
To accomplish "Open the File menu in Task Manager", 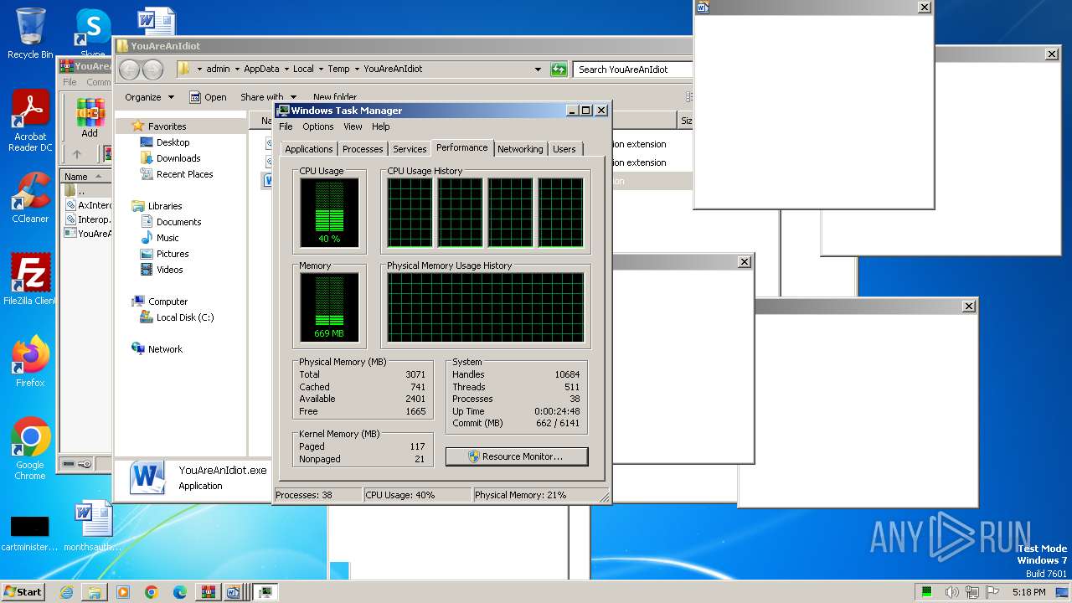I will pos(286,126).
